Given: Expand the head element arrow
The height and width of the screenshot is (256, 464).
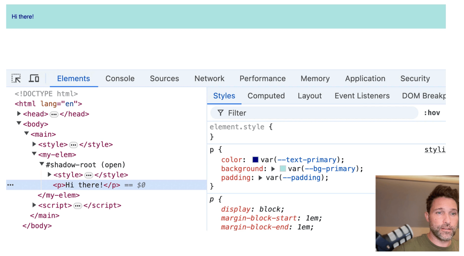Looking at the screenshot, I should click(x=19, y=114).
